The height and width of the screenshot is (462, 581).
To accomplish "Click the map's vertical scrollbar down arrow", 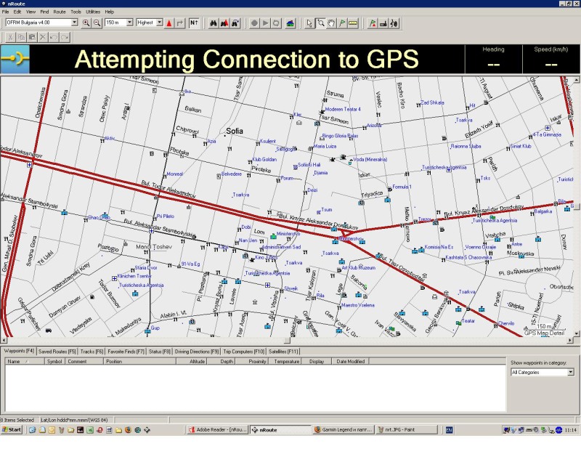I will coord(576,333).
